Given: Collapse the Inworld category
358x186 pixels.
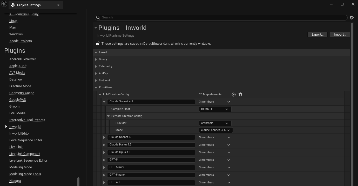Looking at the screenshot, I should pos(96,52).
